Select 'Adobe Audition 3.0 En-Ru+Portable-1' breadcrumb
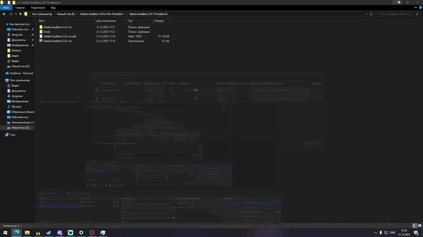 point(102,14)
